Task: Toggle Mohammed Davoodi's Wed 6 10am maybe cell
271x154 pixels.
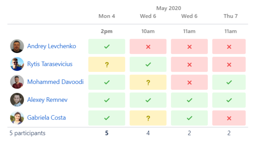Action: point(148,82)
